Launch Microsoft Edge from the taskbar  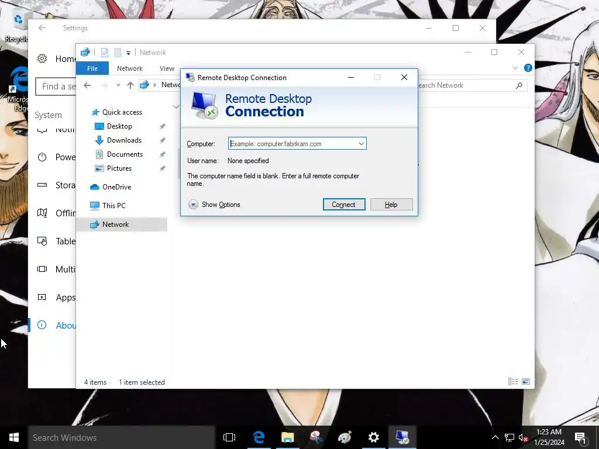[259, 437]
